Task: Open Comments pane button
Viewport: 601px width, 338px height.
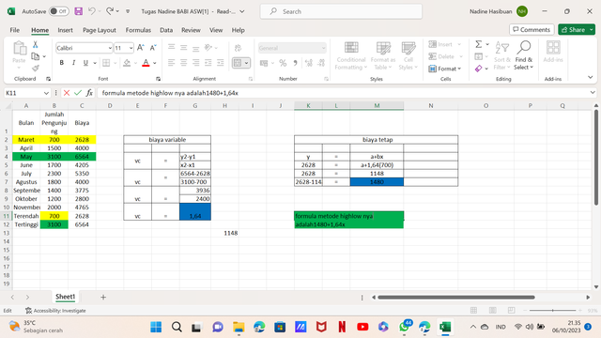Action: click(x=532, y=29)
